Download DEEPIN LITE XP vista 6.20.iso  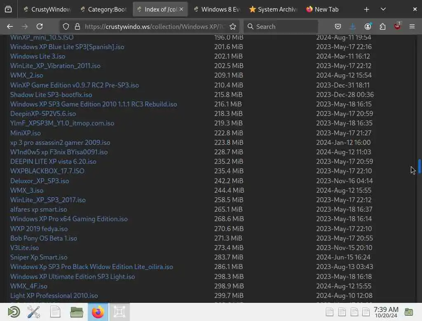coord(53,161)
